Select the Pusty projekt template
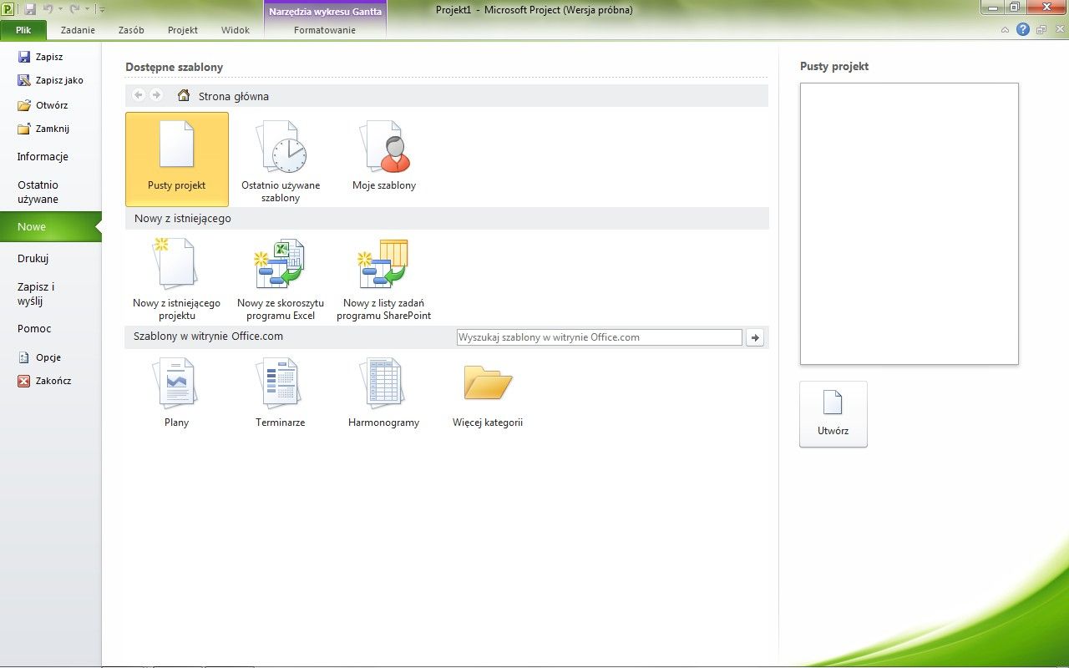 coord(176,159)
